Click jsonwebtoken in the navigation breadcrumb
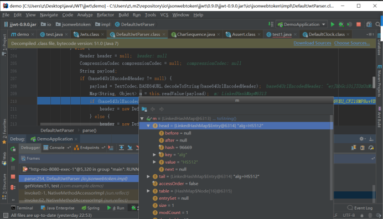This screenshot has height=219, width=383. click(x=76, y=24)
